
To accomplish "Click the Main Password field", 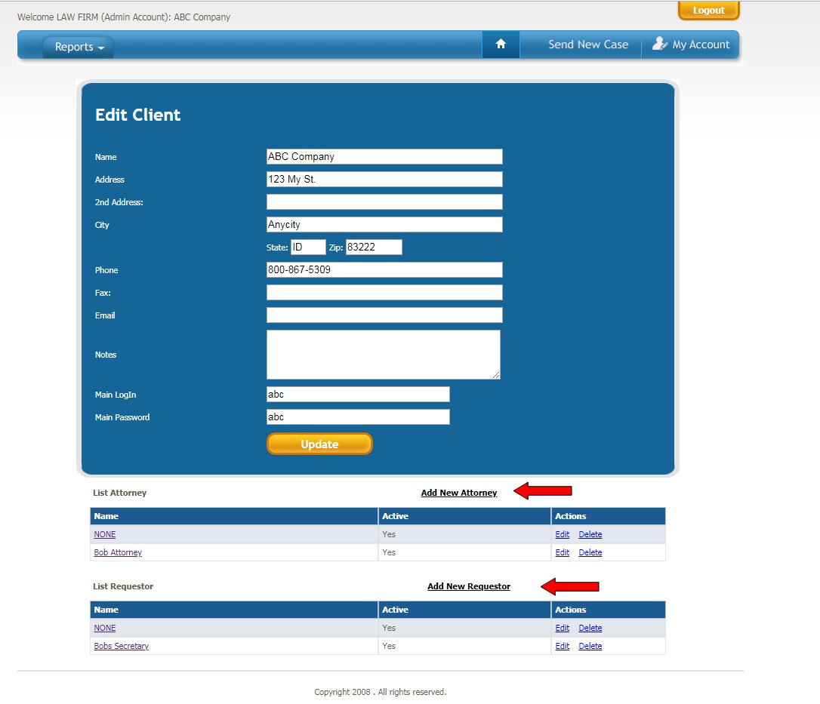I will tap(358, 417).
